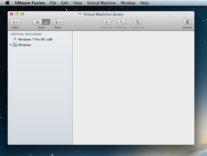This screenshot has width=207, height=156.
Task: Collapse the Windows folder disclosure triangle
Action: tap(11, 45)
